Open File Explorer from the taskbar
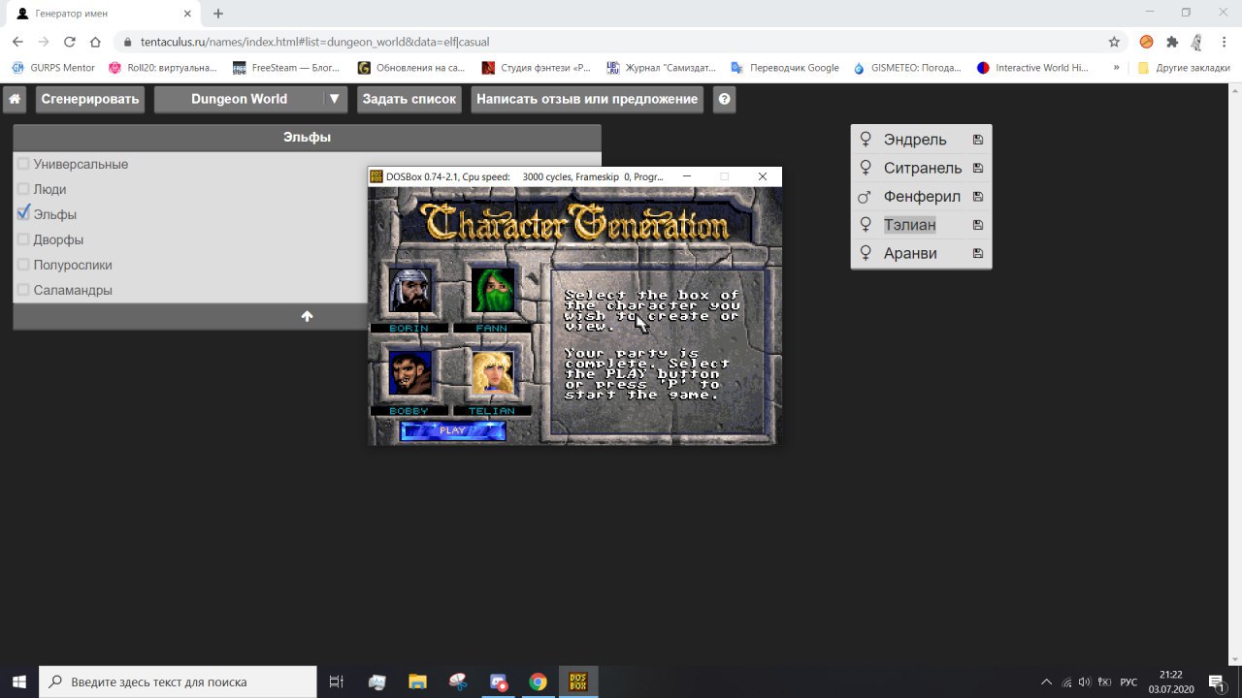 click(x=417, y=682)
